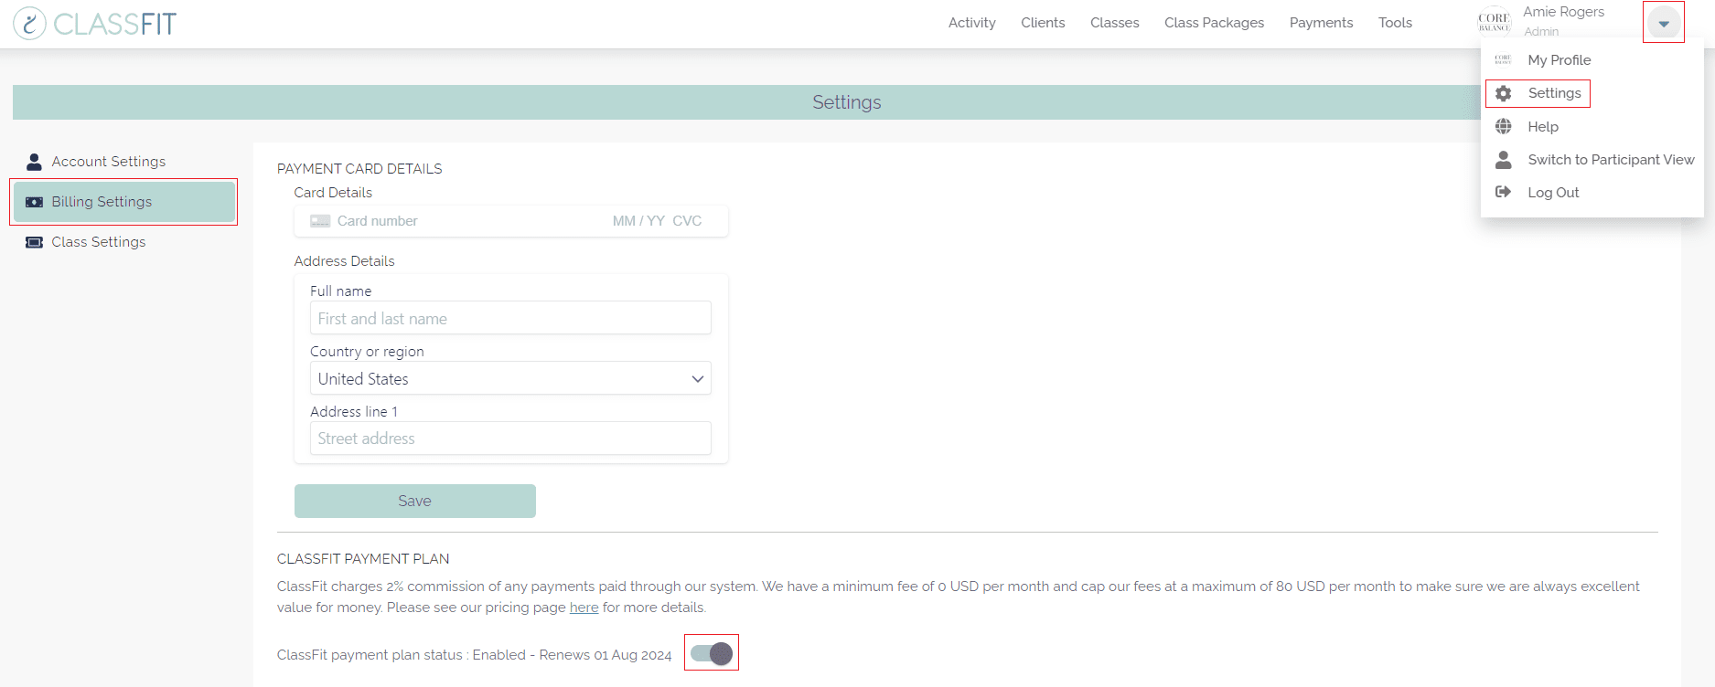Image resolution: width=1715 pixels, height=687 pixels.
Task: Click the ClassFit logo icon
Action: point(29,24)
